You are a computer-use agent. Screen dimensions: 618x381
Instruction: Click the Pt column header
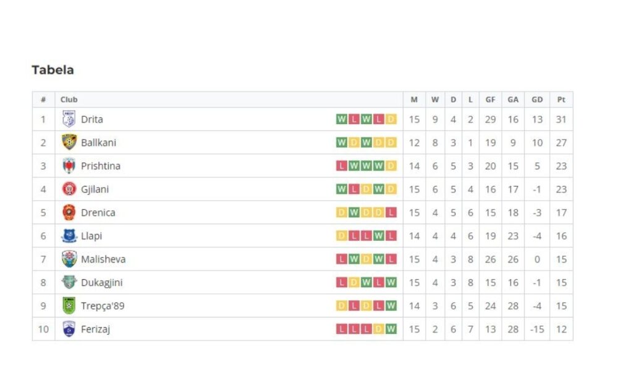561,99
